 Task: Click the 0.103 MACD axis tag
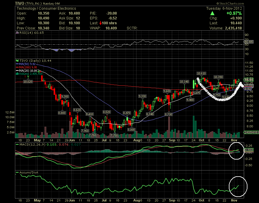pyautogui.click(x=249, y=150)
